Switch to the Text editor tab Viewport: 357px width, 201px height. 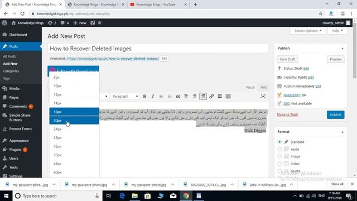pyautogui.click(x=263, y=87)
